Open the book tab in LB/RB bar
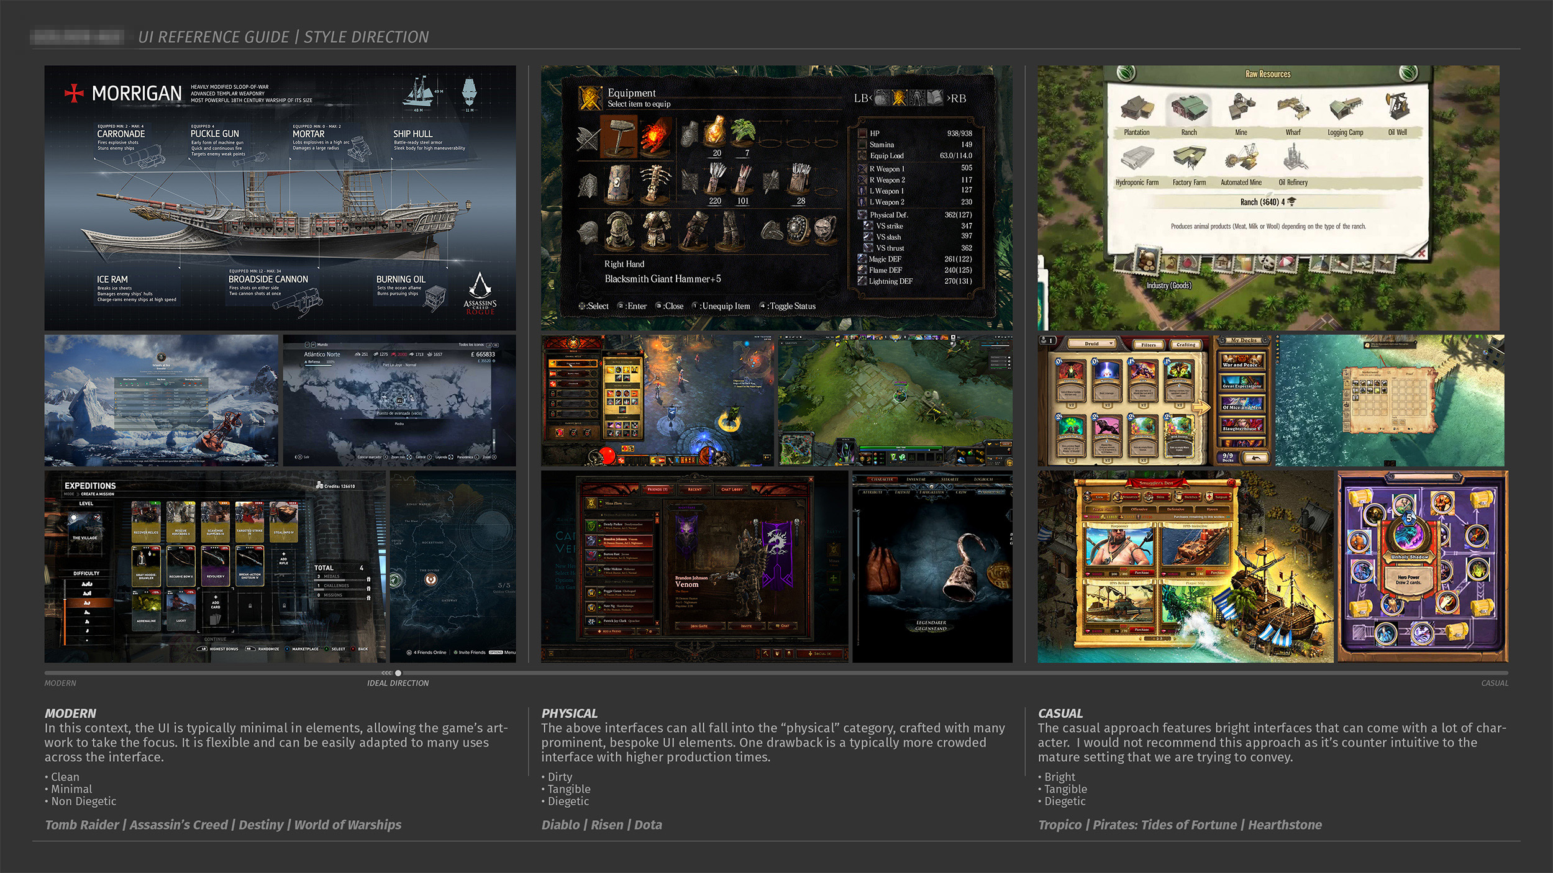1553x873 pixels. tap(935, 97)
